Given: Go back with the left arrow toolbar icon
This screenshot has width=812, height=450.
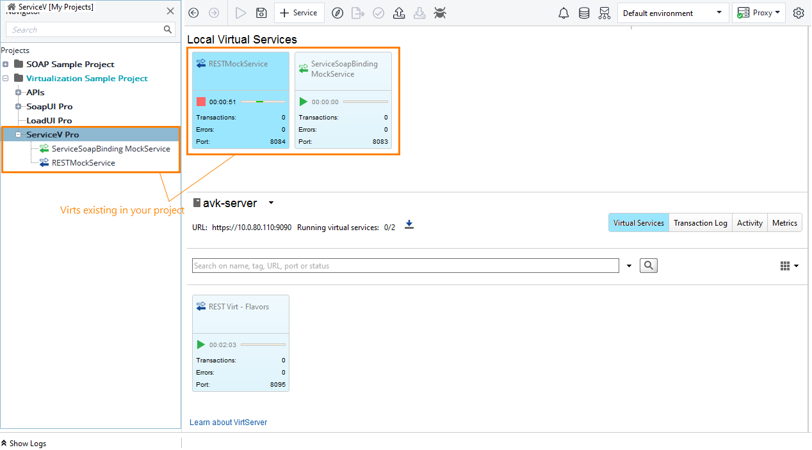Looking at the screenshot, I should (194, 13).
